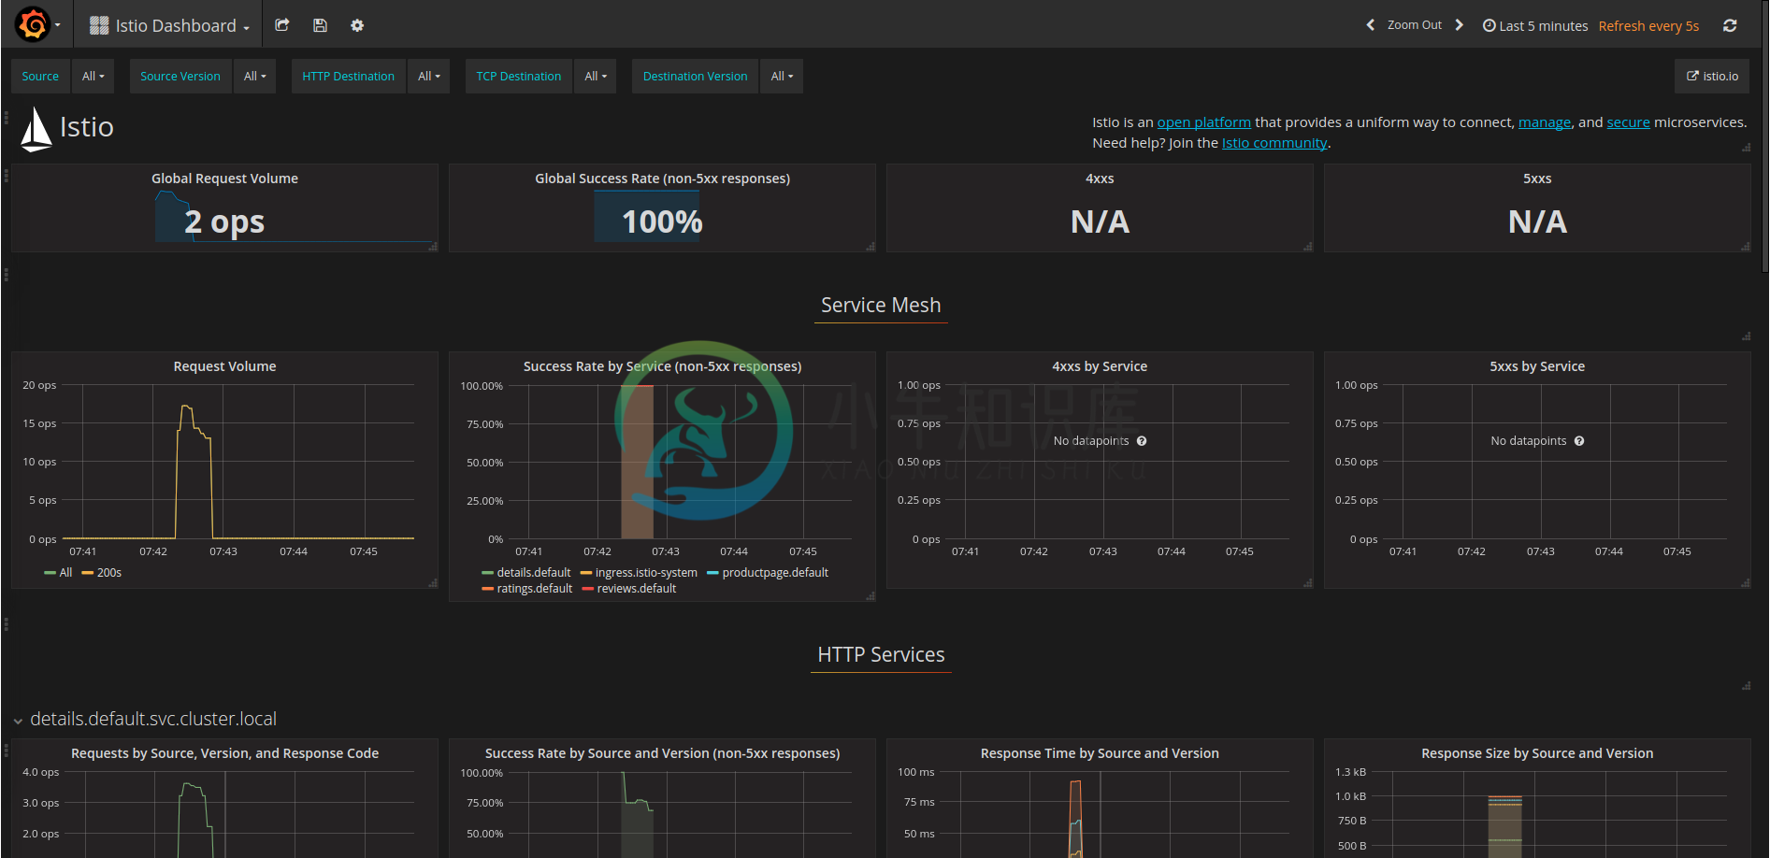Toggle productpage.default legend series
1770x858 pixels.
(768, 573)
